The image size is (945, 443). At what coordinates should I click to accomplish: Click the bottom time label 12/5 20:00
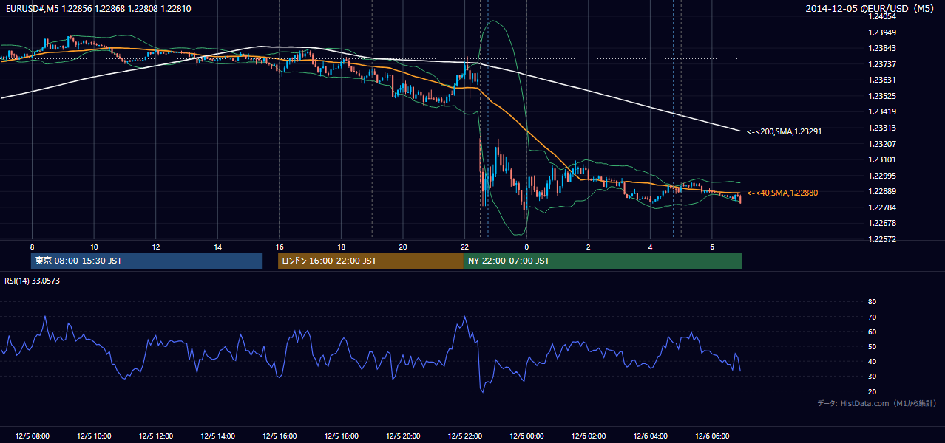coord(403,436)
